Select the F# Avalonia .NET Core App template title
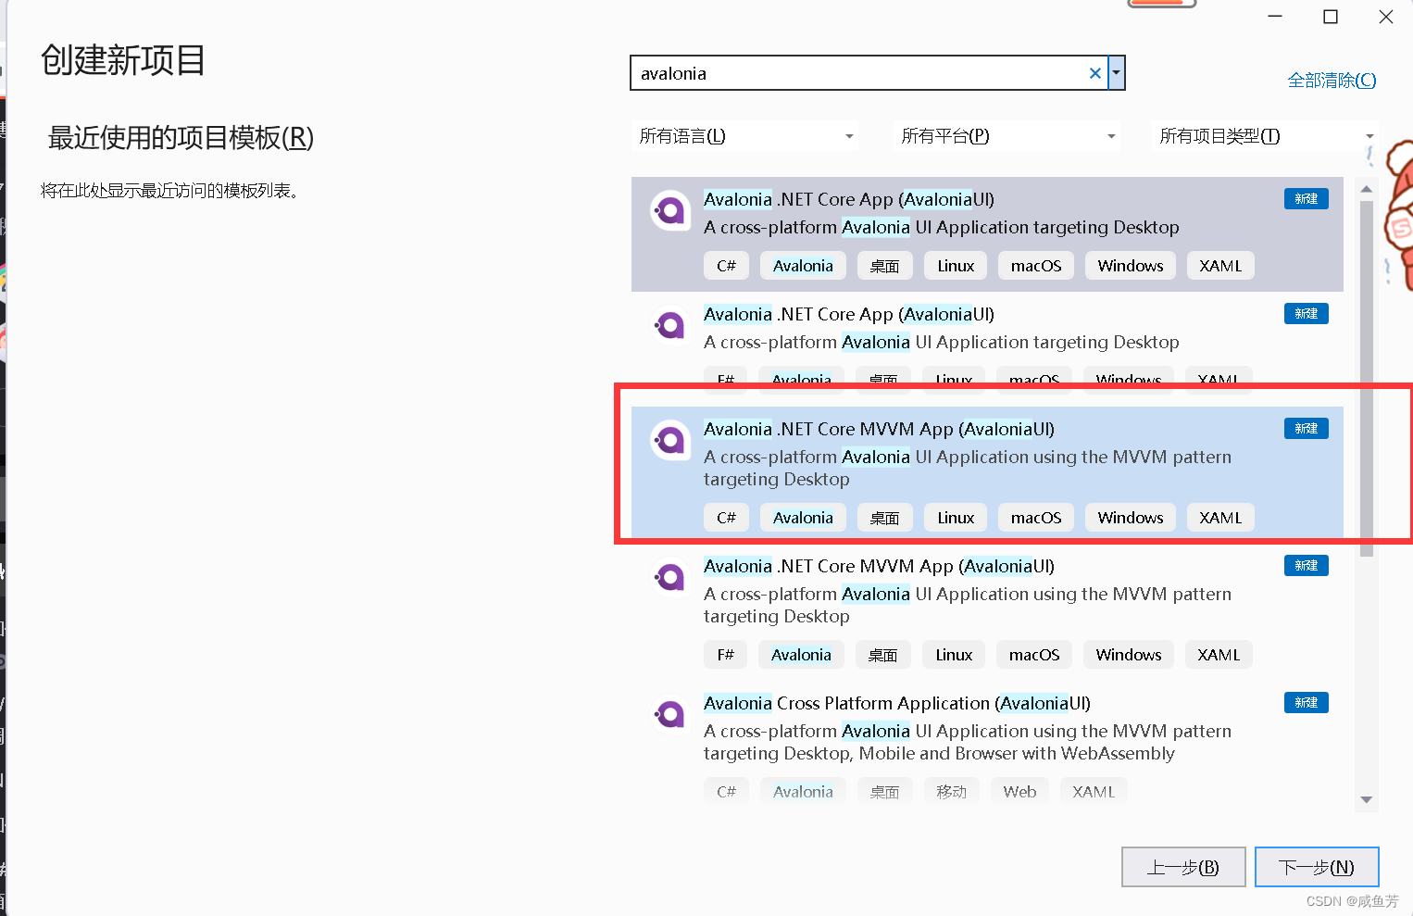 coord(849,314)
